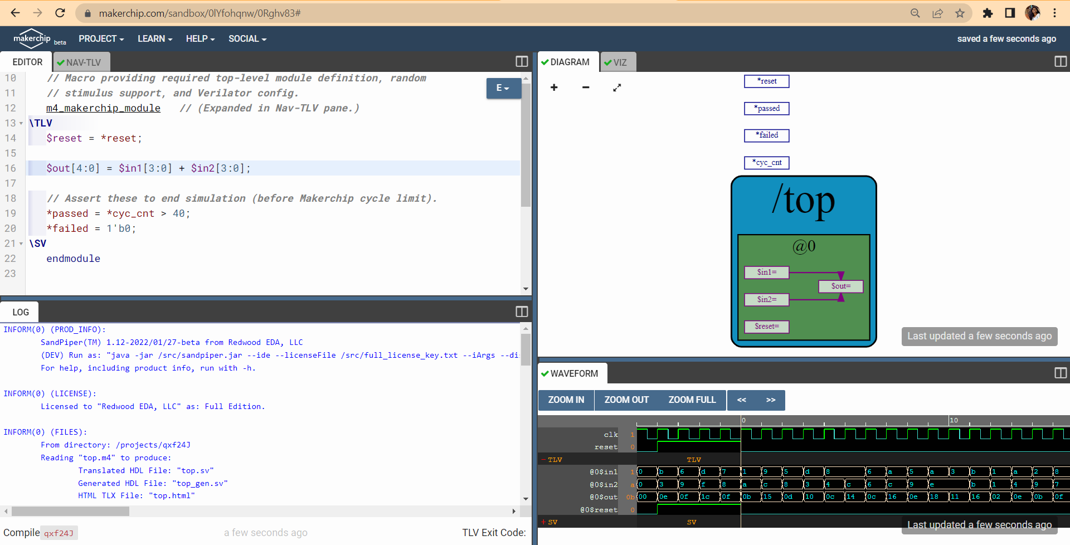Click the Makerchip logo
The width and height of the screenshot is (1070, 545).
pos(32,38)
